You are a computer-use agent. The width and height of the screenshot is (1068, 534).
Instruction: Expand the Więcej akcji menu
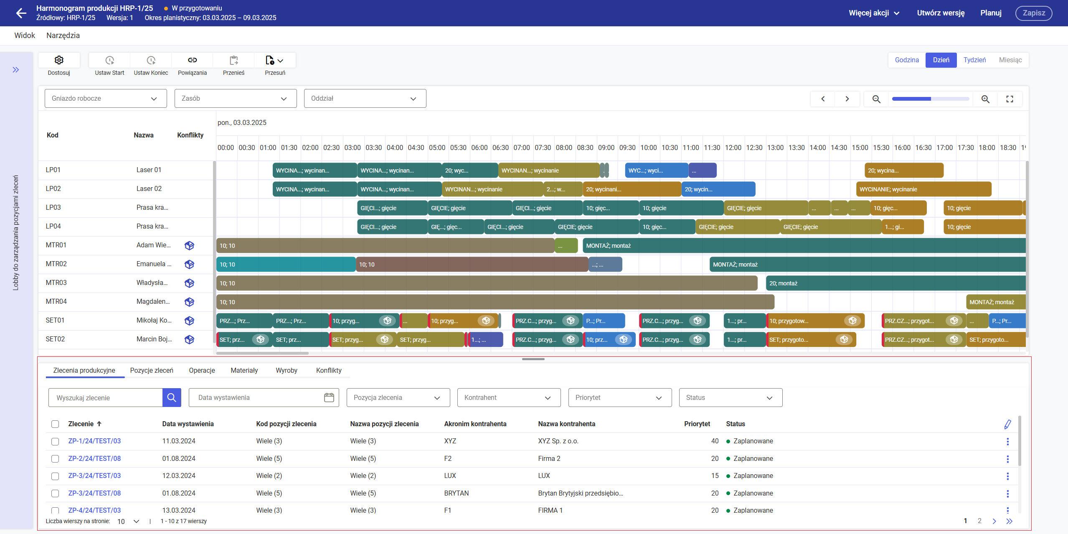tap(874, 13)
